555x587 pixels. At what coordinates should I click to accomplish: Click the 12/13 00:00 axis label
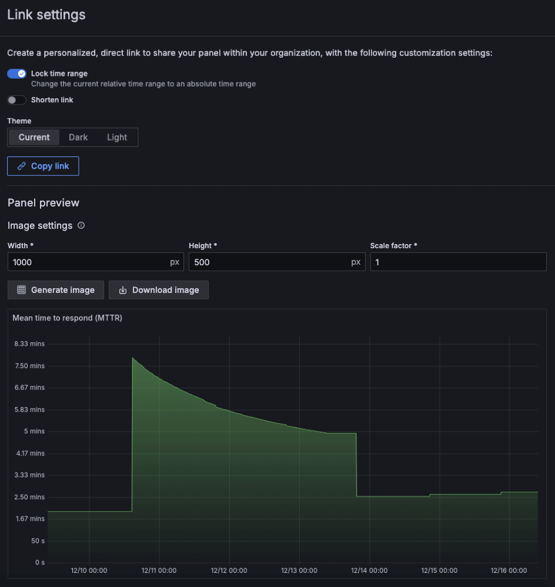pos(299,571)
